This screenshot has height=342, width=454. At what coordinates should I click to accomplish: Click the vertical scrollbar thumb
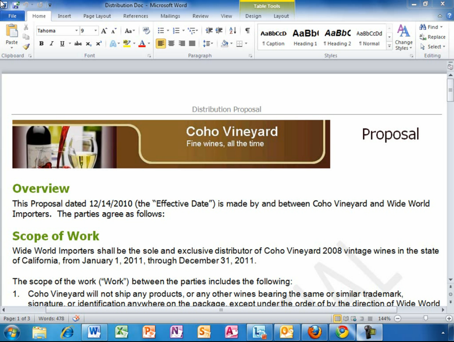click(x=450, y=90)
